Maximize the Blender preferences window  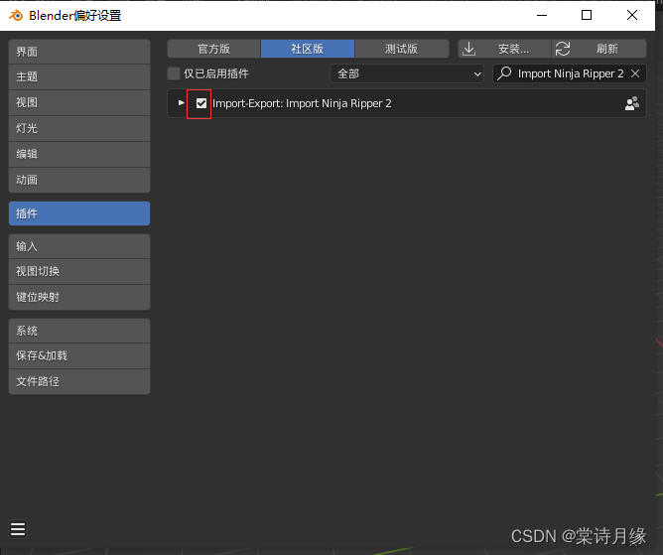click(x=587, y=15)
